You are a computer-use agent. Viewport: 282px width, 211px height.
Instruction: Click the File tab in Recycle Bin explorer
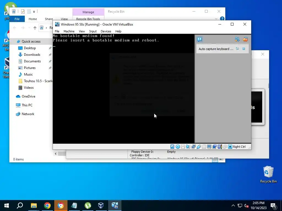[x=17, y=19]
